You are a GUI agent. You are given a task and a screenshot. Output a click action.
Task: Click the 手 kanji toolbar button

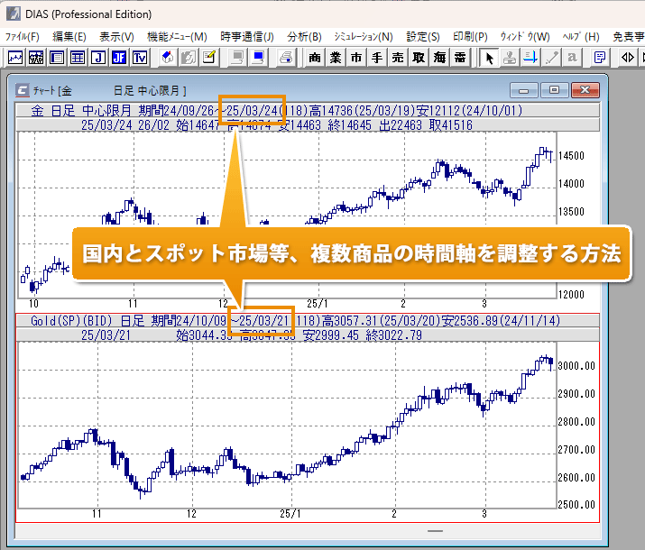coord(376,58)
